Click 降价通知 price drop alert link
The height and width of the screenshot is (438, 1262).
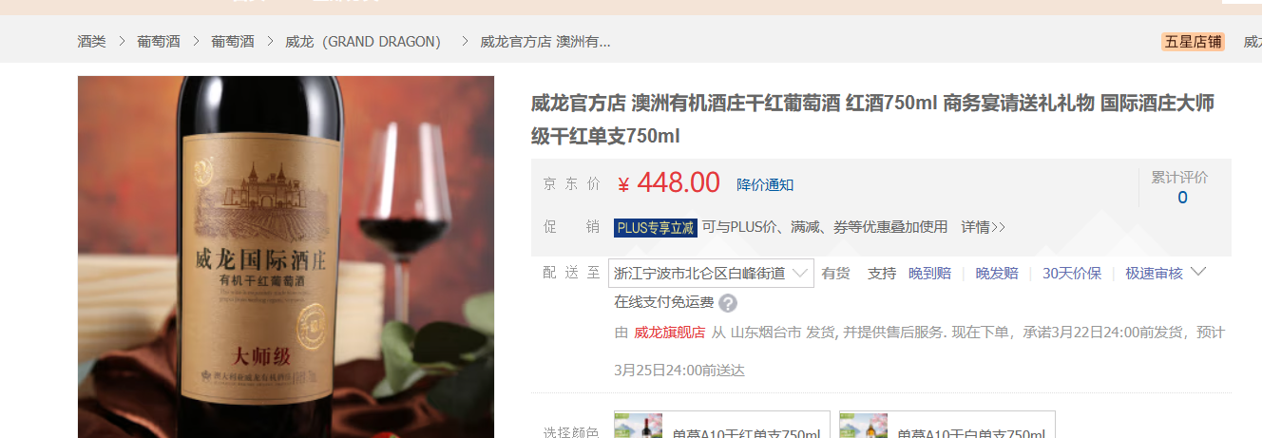click(x=765, y=184)
